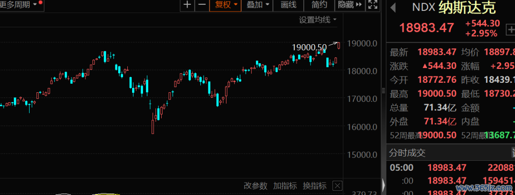
Task: Zoom out chart with minus button
Action: 202,5
